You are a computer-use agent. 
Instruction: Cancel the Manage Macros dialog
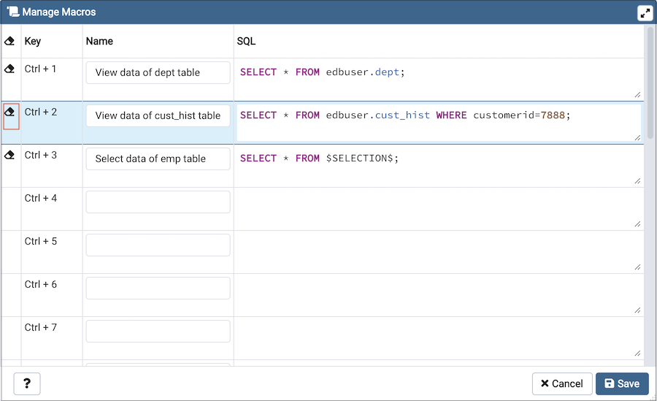561,383
